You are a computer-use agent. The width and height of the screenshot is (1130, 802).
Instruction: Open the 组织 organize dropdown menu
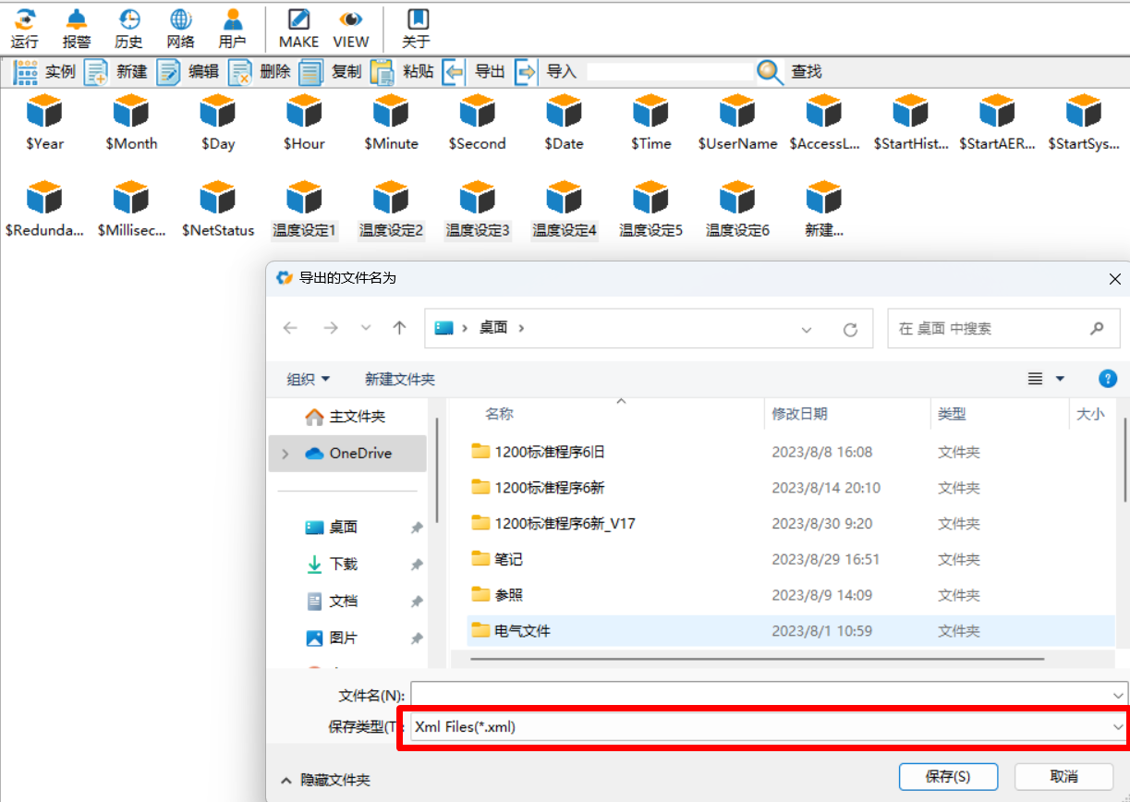tap(308, 379)
